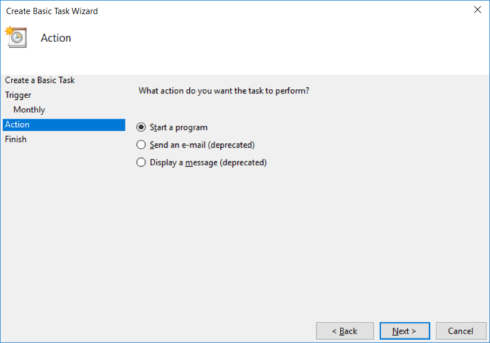
Task: Close the Create Basic Task Wizard
Action: pyautogui.click(x=478, y=10)
